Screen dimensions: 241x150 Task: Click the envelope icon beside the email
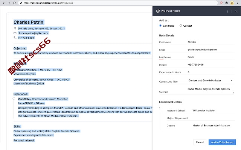click(x=15, y=33)
